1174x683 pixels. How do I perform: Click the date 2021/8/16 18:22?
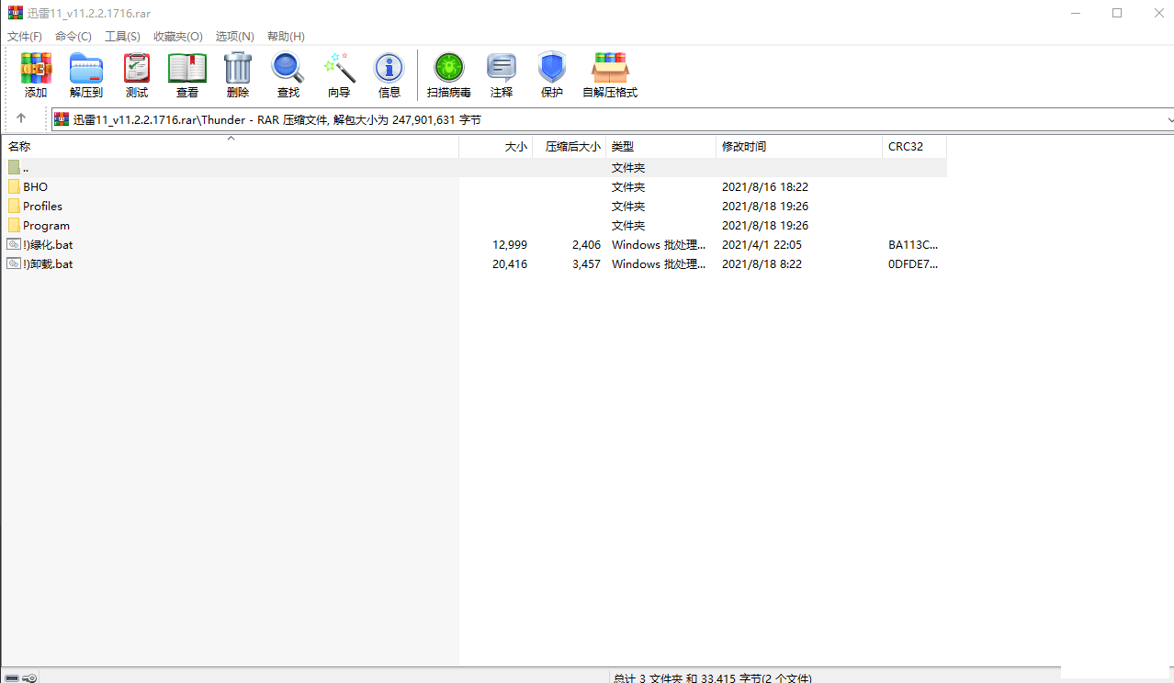[765, 186]
